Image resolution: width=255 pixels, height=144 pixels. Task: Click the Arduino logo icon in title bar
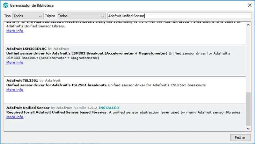pos(5,5)
